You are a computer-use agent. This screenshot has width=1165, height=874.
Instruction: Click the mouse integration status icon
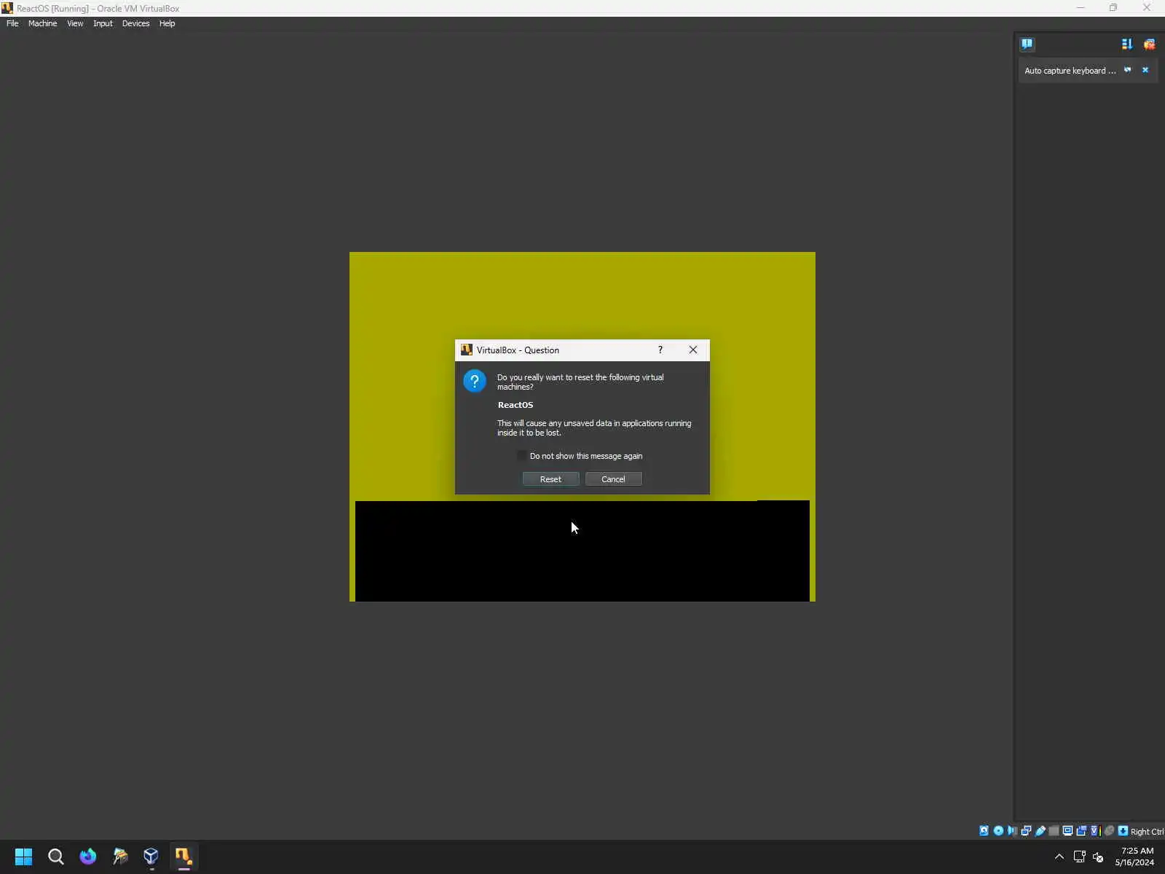tap(1109, 831)
